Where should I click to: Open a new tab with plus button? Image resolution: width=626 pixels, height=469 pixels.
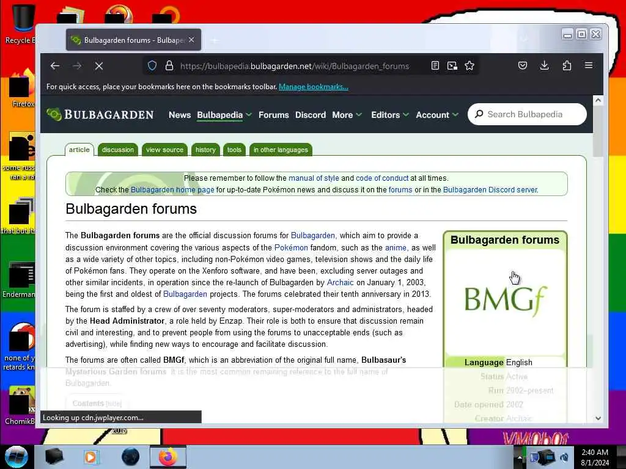click(x=215, y=40)
